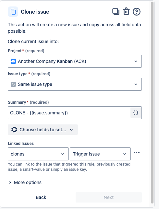Click the duplicate component icon
The height and width of the screenshot is (209, 159).
pyautogui.click(x=116, y=12)
